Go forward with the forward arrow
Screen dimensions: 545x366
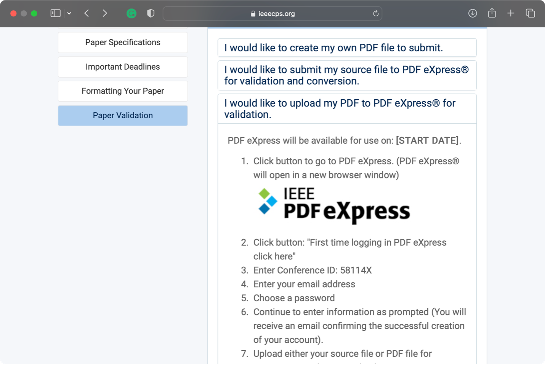pyautogui.click(x=105, y=13)
